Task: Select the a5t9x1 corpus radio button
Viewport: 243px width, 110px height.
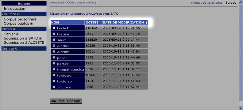Action: 54,46
